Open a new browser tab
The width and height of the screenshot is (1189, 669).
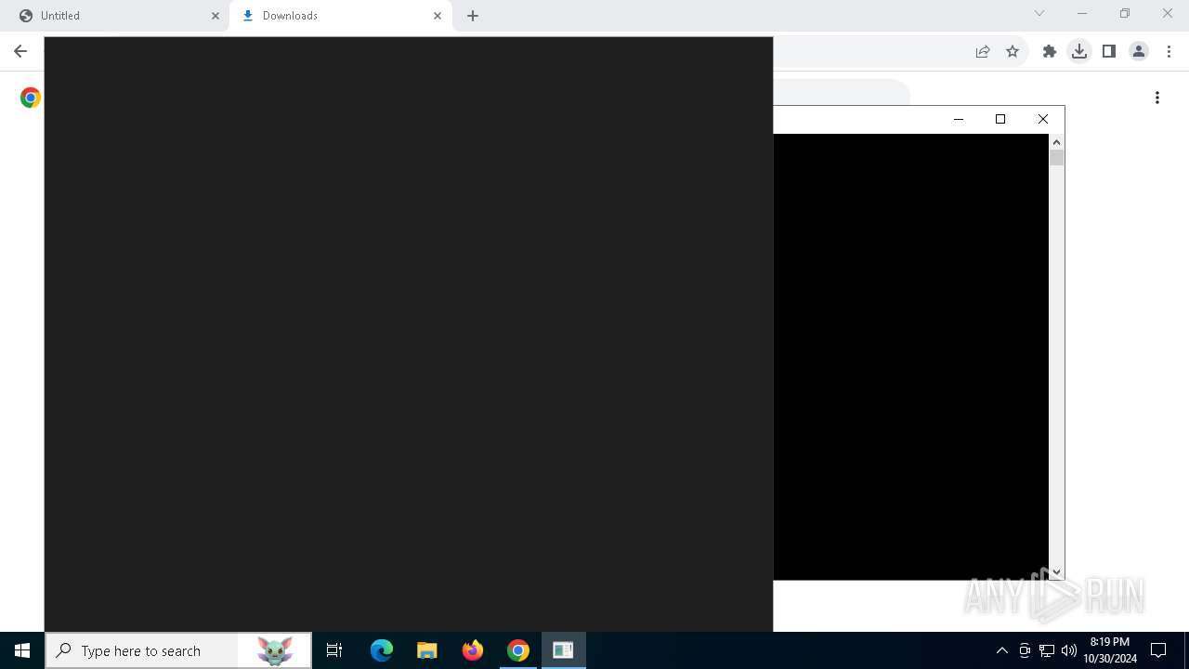pos(473,16)
